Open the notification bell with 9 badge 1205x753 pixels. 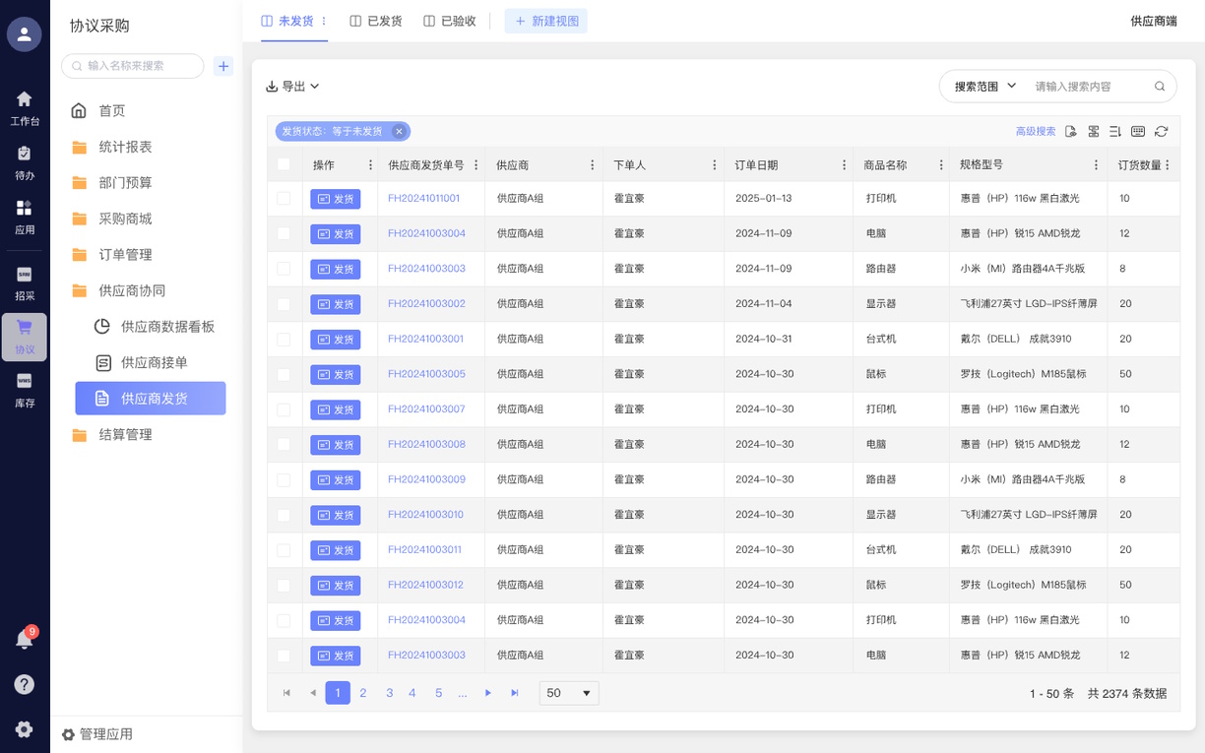coord(25,639)
